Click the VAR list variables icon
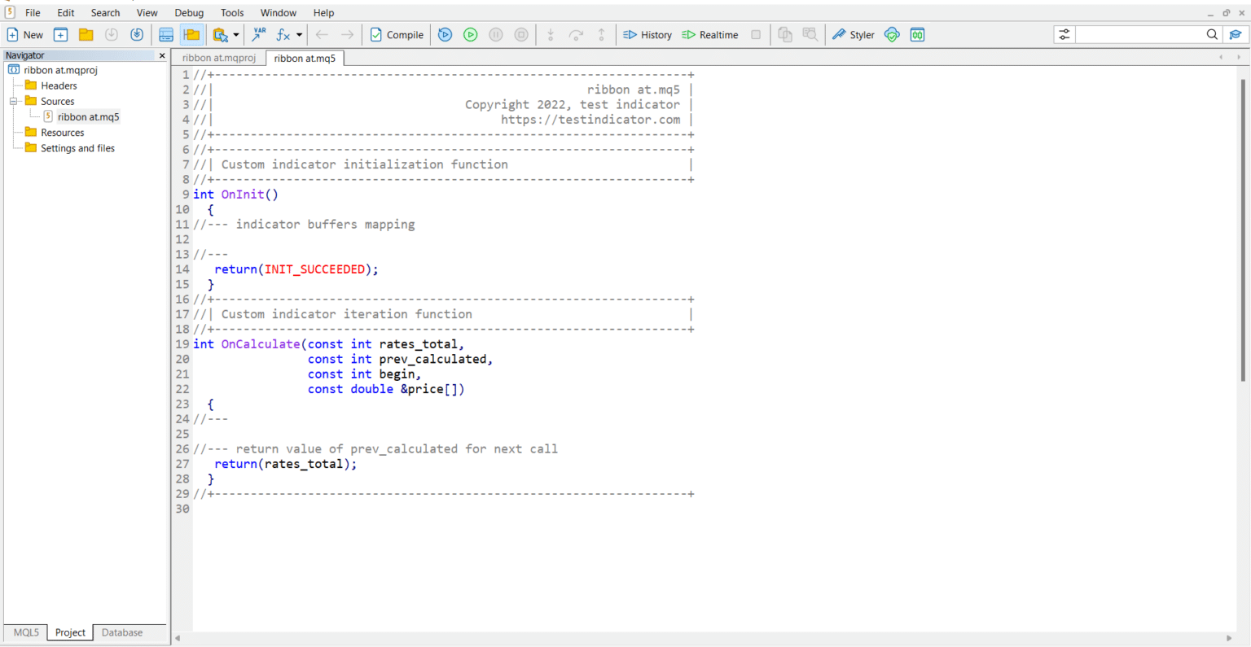The width and height of the screenshot is (1251, 647). [259, 35]
